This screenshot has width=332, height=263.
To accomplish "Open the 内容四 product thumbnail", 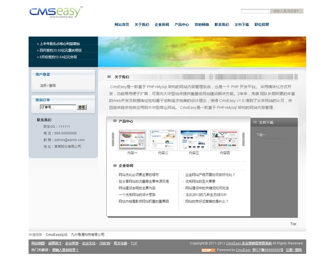I will (x=225, y=140).
